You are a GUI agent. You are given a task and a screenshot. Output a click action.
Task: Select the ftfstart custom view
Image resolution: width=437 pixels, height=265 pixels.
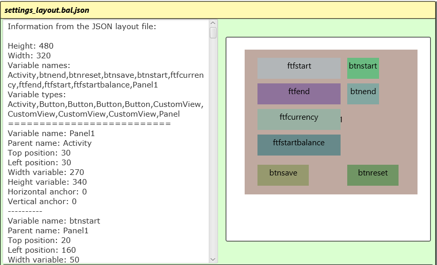pyautogui.click(x=299, y=68)
